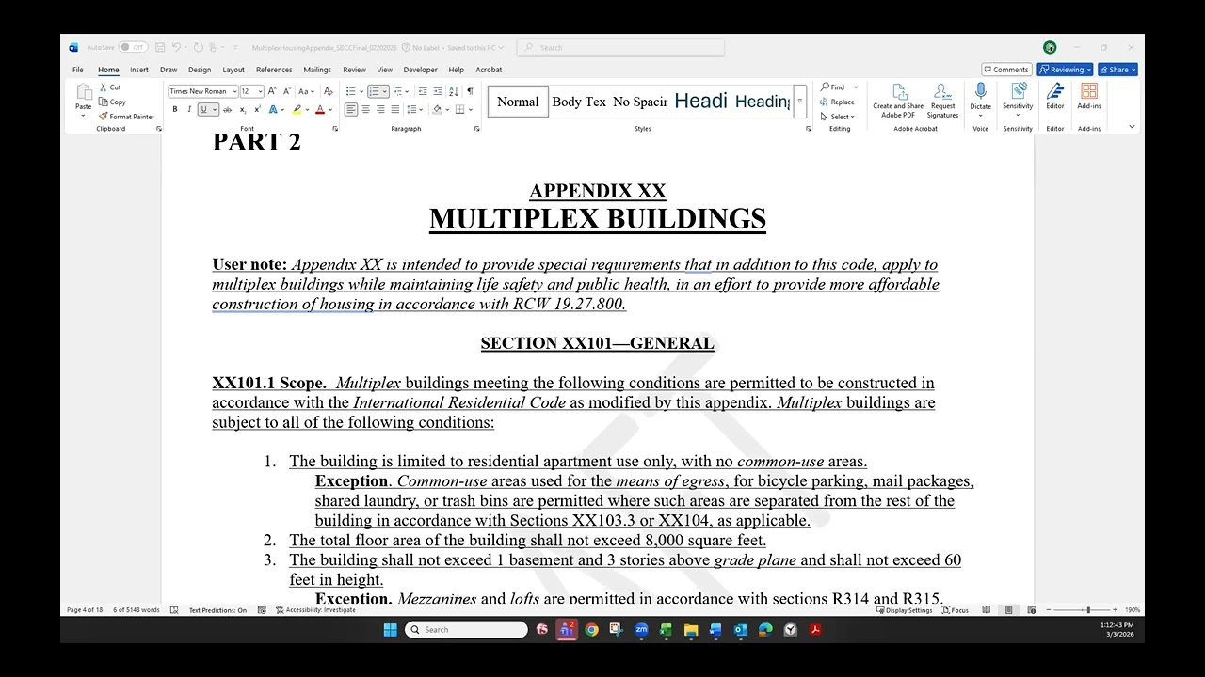The image size is (1205, 677).
Task: Click the Share button
Action: (x=1117, y=70)
